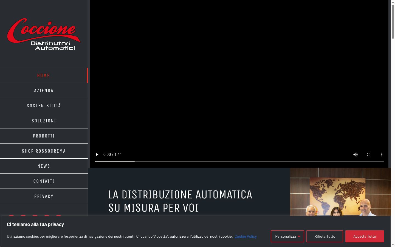This screenshot has height=247, width=395.
Task: Select Sostenibilità in the sidebar
Action: [44, 106]
